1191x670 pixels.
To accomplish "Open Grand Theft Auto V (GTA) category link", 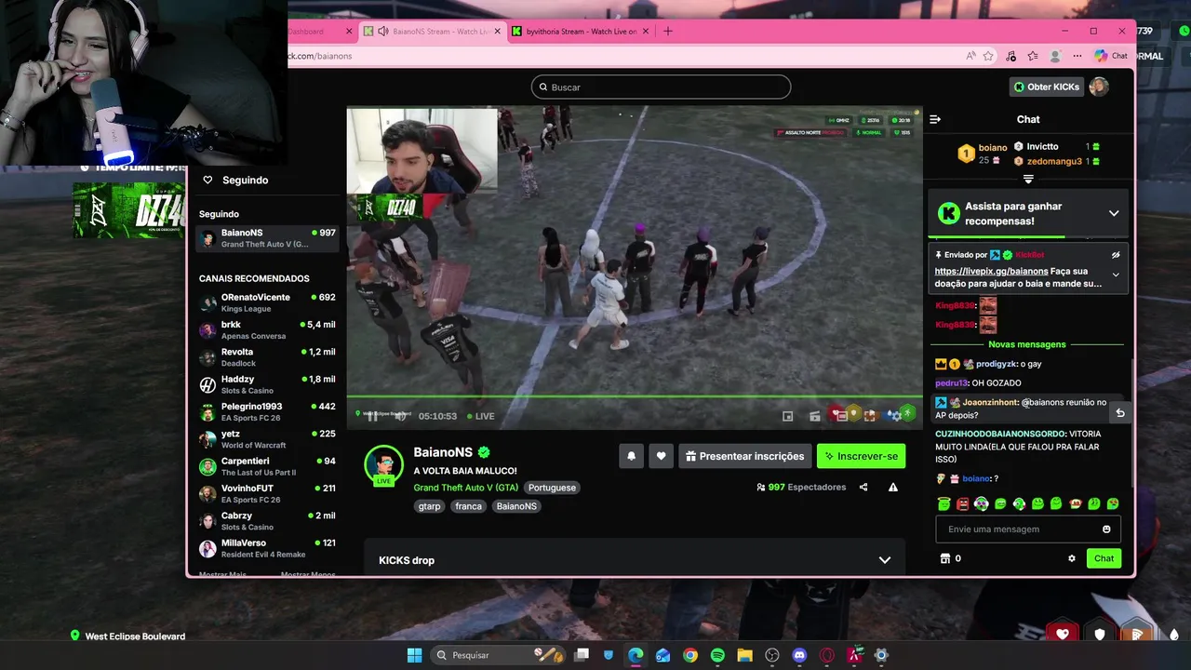I will pyautogui.click(x=466, y=488).
